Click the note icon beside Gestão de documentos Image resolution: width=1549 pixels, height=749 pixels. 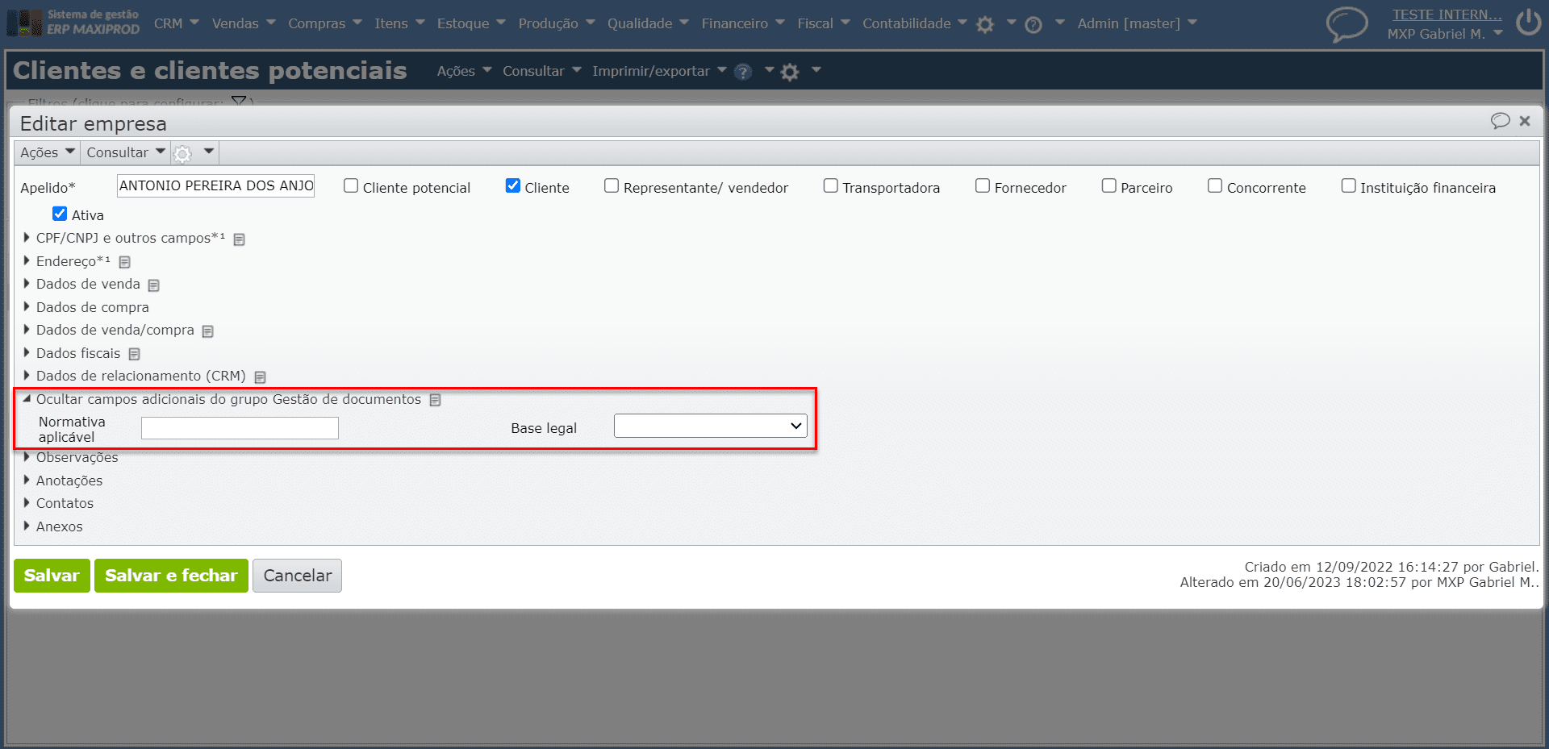point(436,400)
